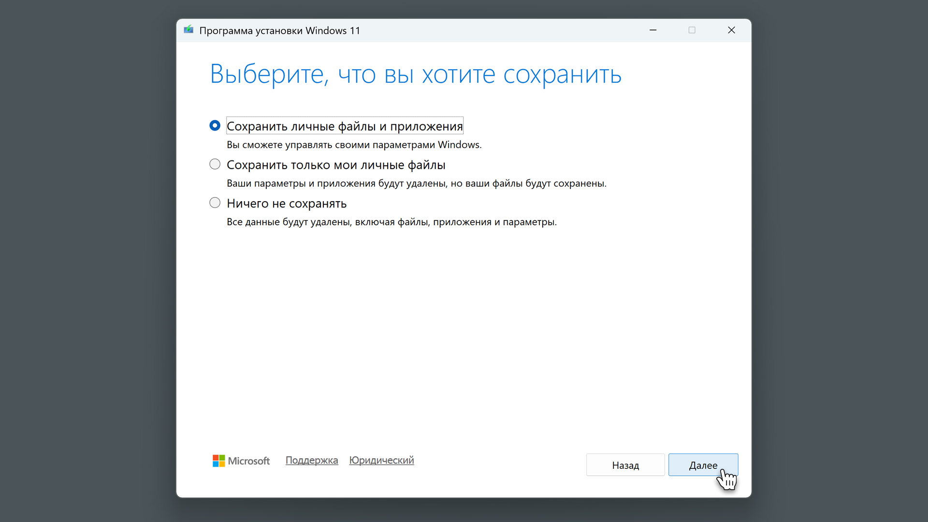This screenshot has height=522, width=928.
Task: Click the Windows 11 setup icon in title bar
Action: (188, 30)
